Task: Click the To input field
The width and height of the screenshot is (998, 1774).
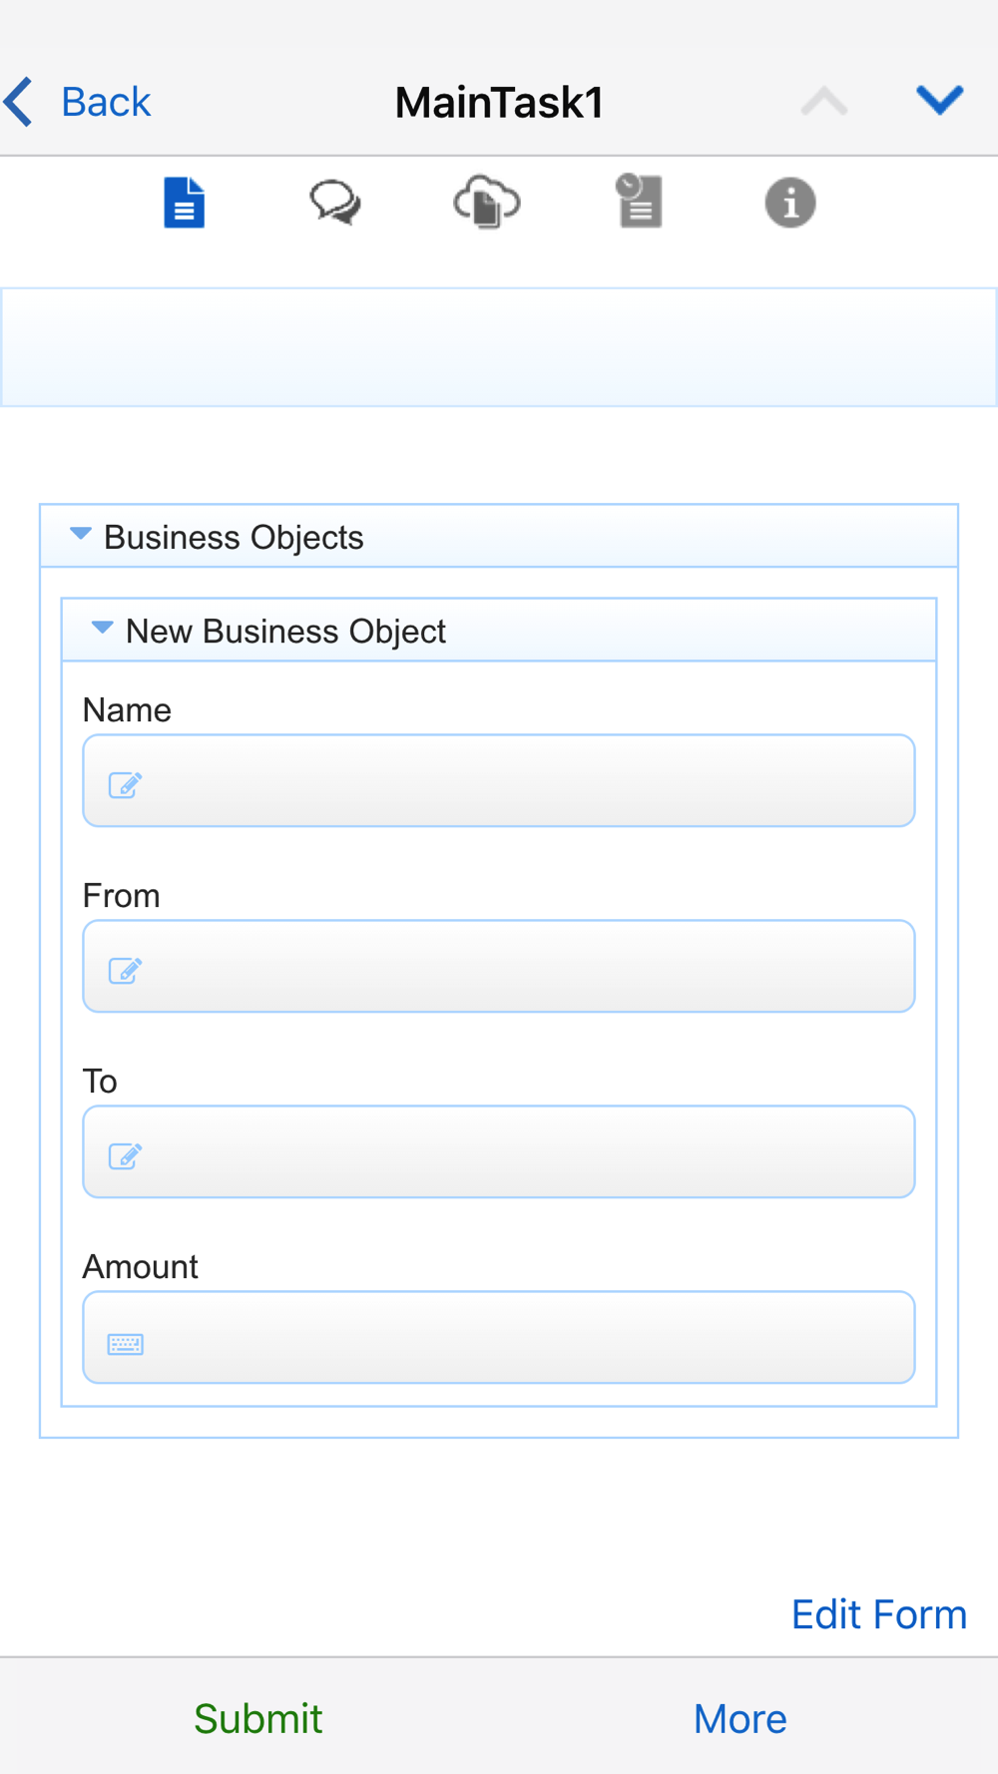Action: [x=499, y=1152]
